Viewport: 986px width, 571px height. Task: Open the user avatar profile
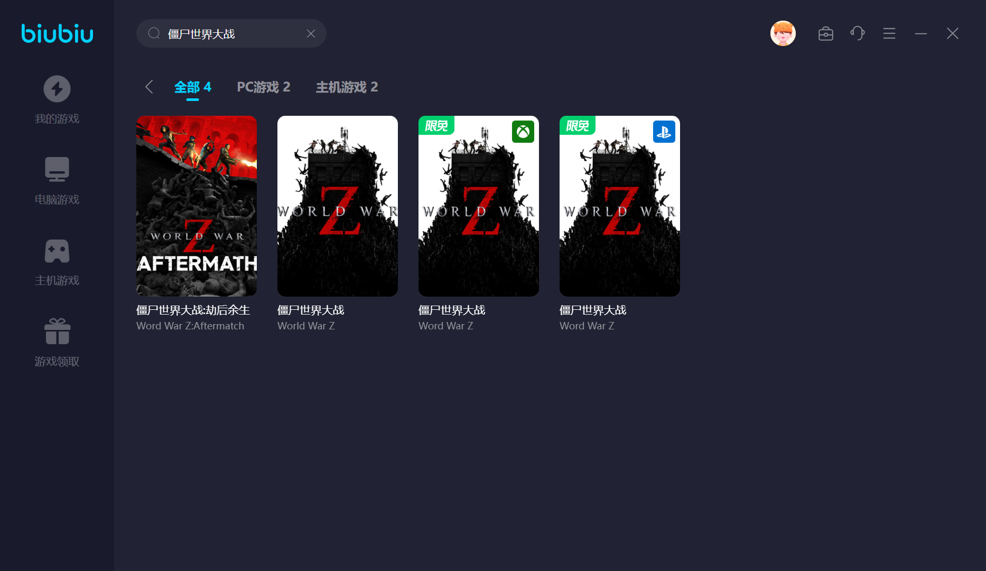coord(783,33)
